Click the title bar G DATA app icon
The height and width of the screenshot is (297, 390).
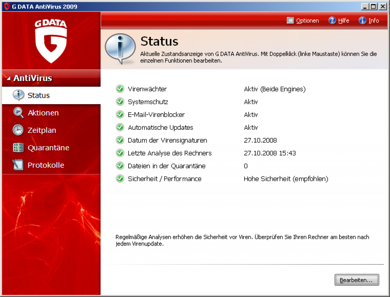[7, 6]
